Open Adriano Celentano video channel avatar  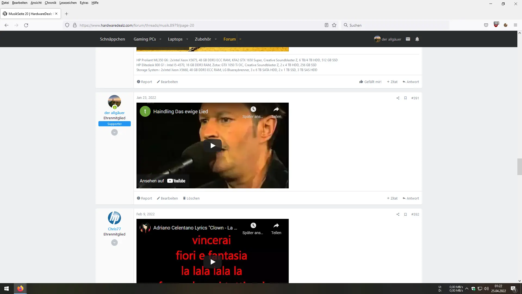tap(145, 228)
